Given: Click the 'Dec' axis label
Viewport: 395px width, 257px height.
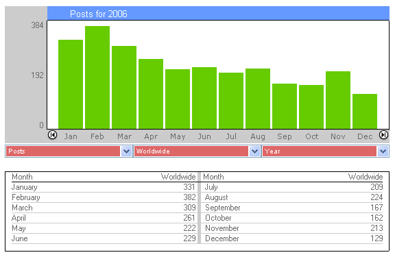Looking at the screenshot, I should point(365,136).
